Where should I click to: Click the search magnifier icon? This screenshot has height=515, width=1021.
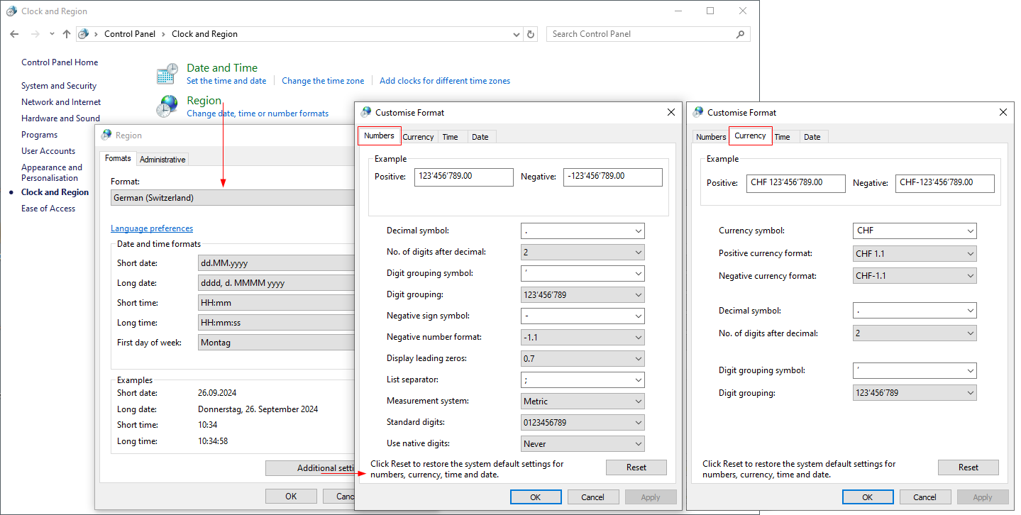pos(740,34)
